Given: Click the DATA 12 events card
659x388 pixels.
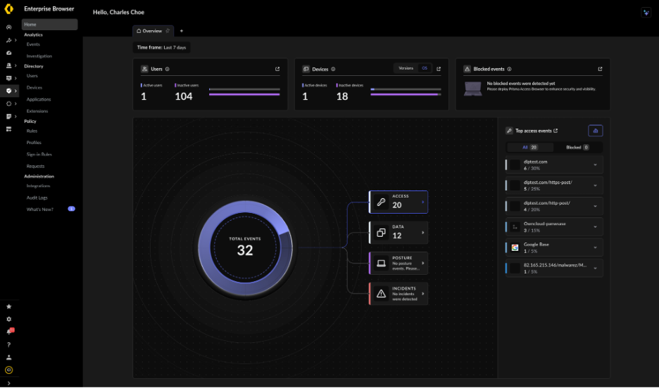Looking at the screenshot, I should point(398,233).
